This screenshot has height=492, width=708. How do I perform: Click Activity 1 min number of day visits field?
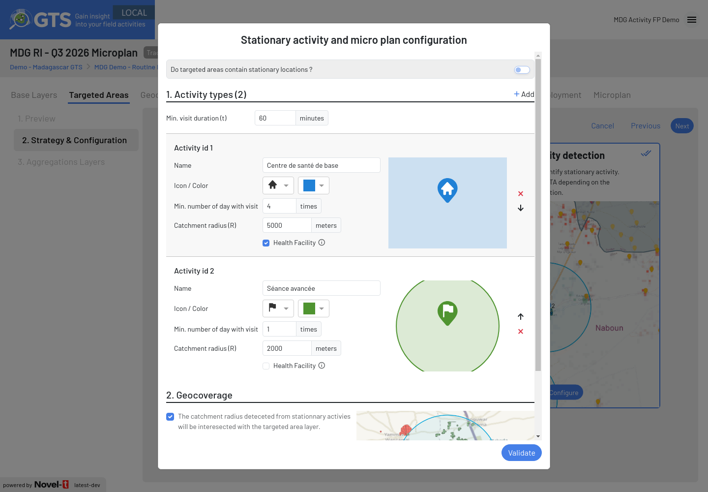(279, 206)
